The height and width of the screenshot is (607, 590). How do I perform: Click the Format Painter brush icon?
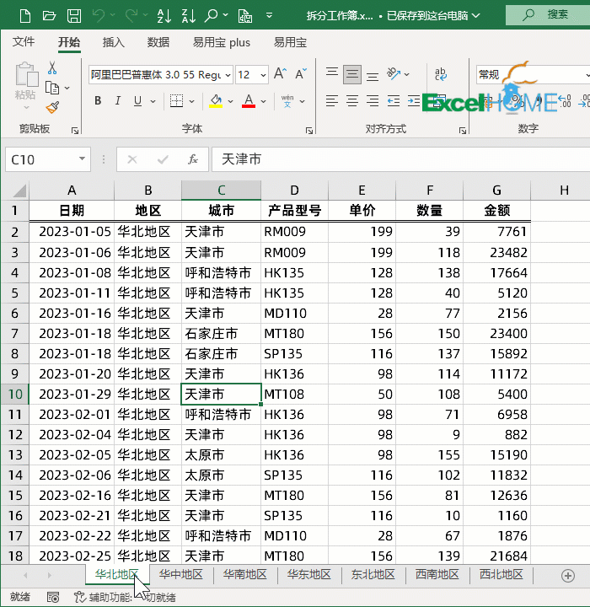pos(52,107)
